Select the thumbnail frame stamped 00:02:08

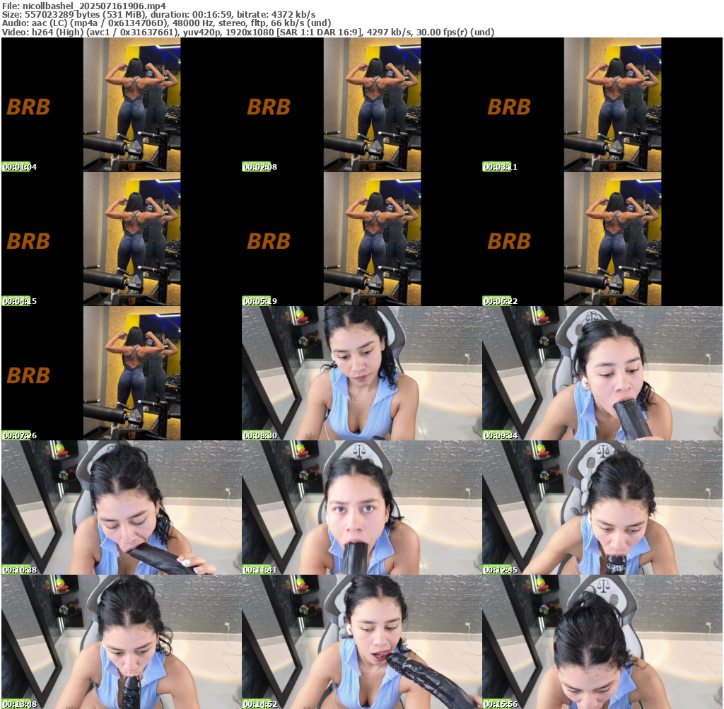[x=362, y=105]
